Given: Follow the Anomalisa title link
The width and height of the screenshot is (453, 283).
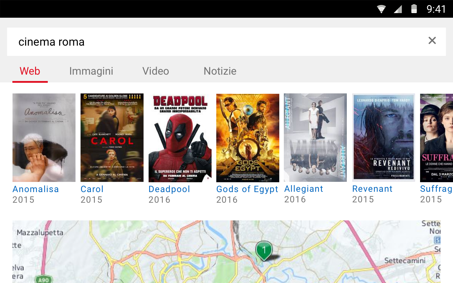Looking at the screenshot, I should click(x=36, y=189).
